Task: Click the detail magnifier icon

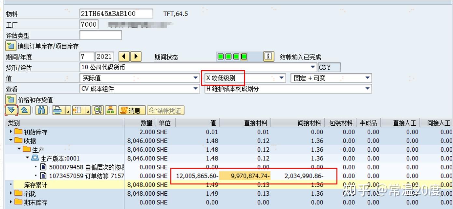Action: click(x=98, y=110)
